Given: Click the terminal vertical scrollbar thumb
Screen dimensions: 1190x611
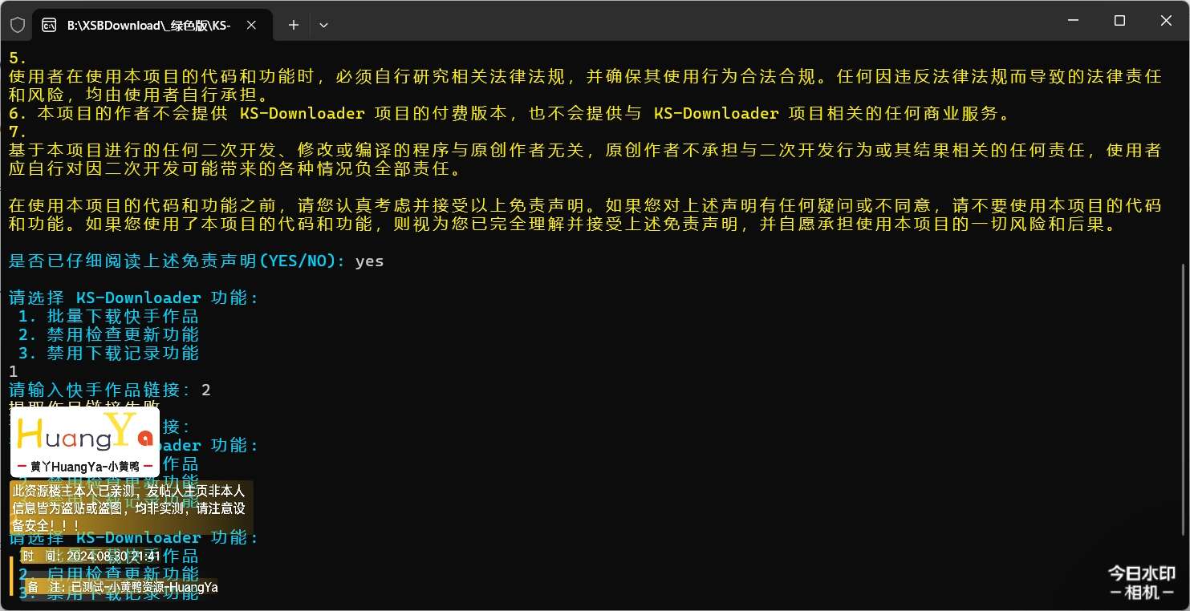Looking at the screenshot, I should click(x=1184, y=399).
